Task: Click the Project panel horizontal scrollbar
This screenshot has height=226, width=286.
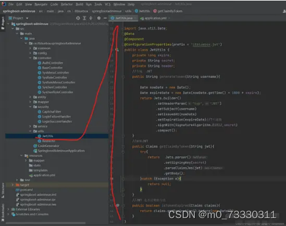Action: [x=46, y=223]
